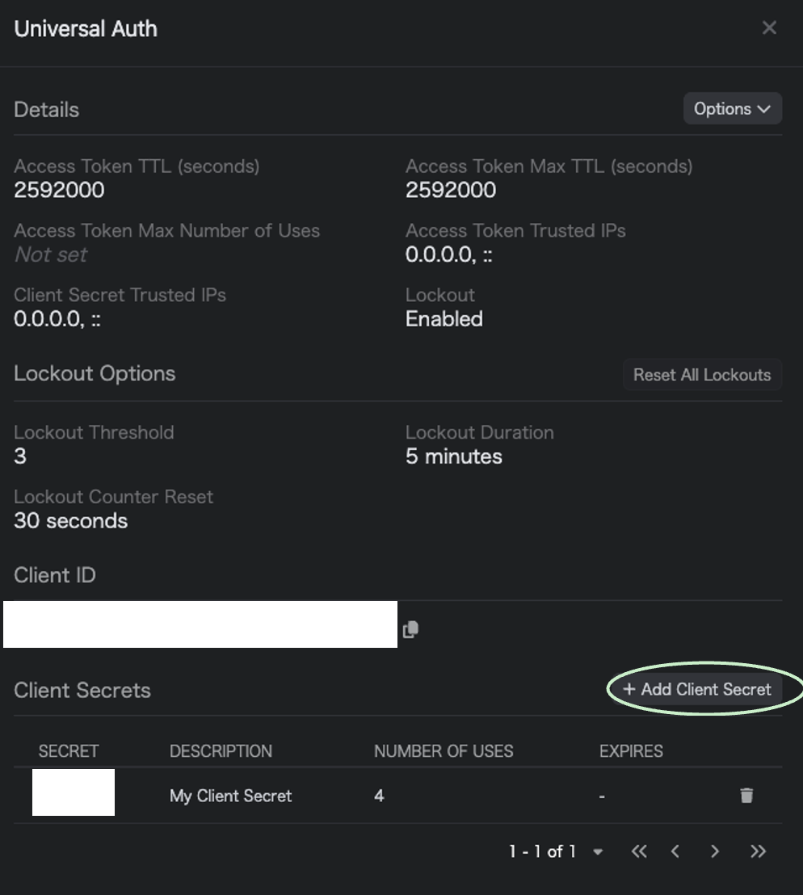
Task: Click the Details heading
Action: [x=46, y=110]
